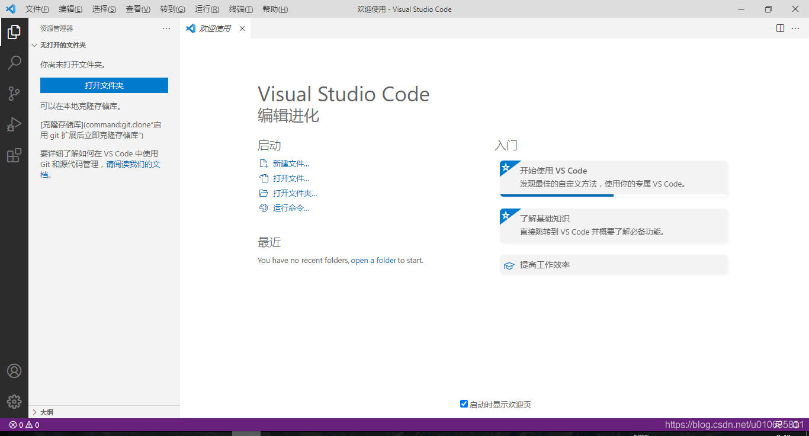Click the 运行命令 palette icon

[264, 208]
